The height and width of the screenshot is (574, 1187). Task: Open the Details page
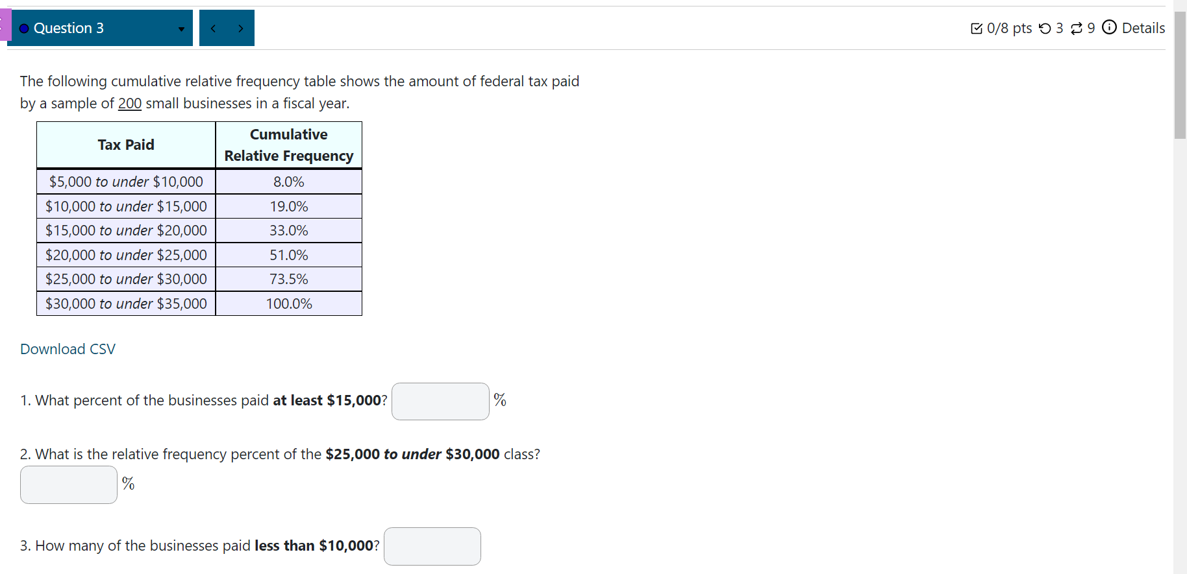tap(1144, 28)
